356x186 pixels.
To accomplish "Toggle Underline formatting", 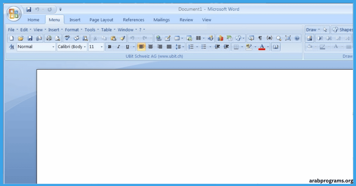I will point(128,47).
